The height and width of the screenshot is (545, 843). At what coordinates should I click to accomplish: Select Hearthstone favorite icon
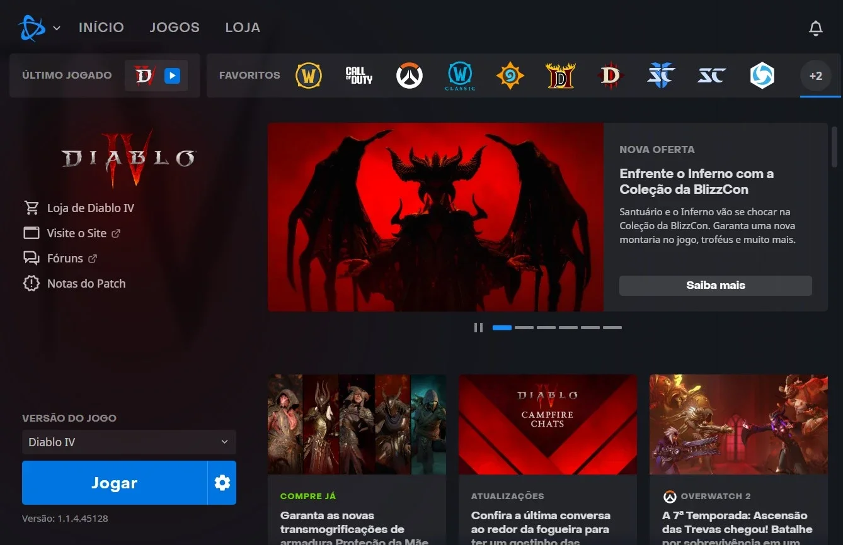(x=510, y=76)
